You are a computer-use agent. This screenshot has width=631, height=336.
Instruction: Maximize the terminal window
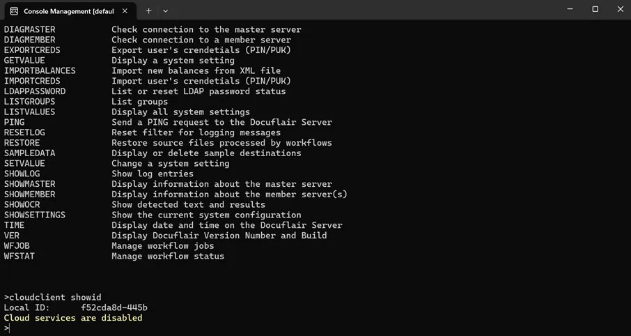point(595,10)
